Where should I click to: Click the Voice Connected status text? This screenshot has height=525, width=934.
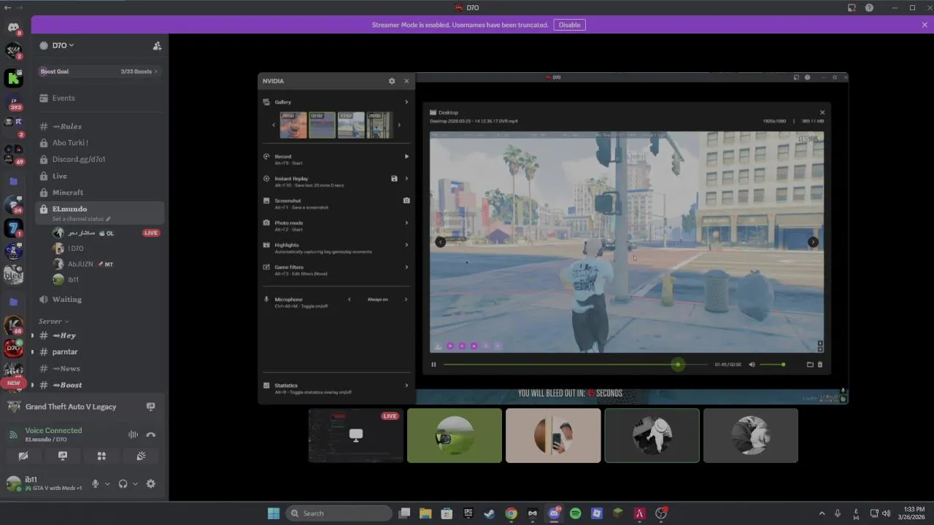pyautogui.click(x=53, y=430)
